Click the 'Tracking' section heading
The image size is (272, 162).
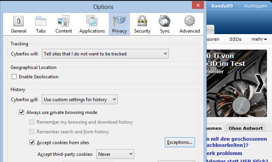[x=19, y=44]
